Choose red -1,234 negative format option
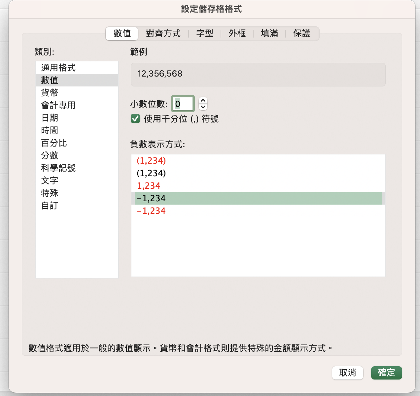This screenshot has width=420, height=396. (151, 211)
